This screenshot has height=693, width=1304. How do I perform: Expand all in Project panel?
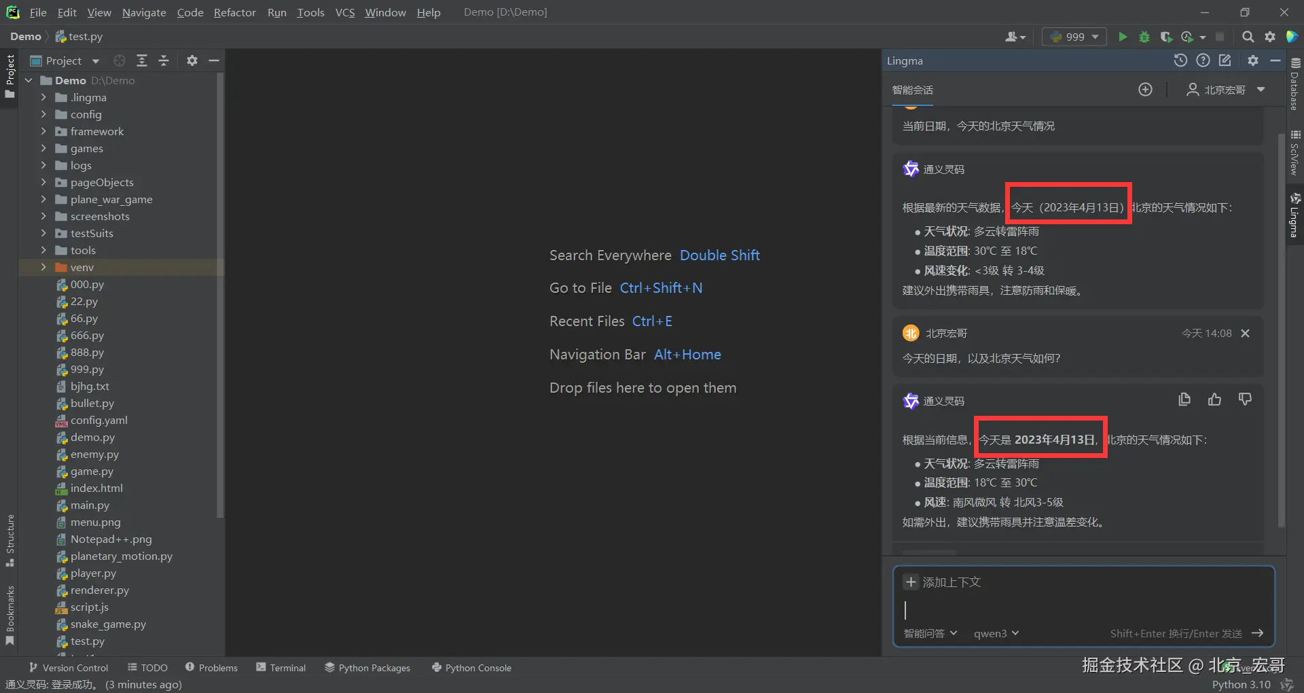pyautogui.click(x=142, y=60)
